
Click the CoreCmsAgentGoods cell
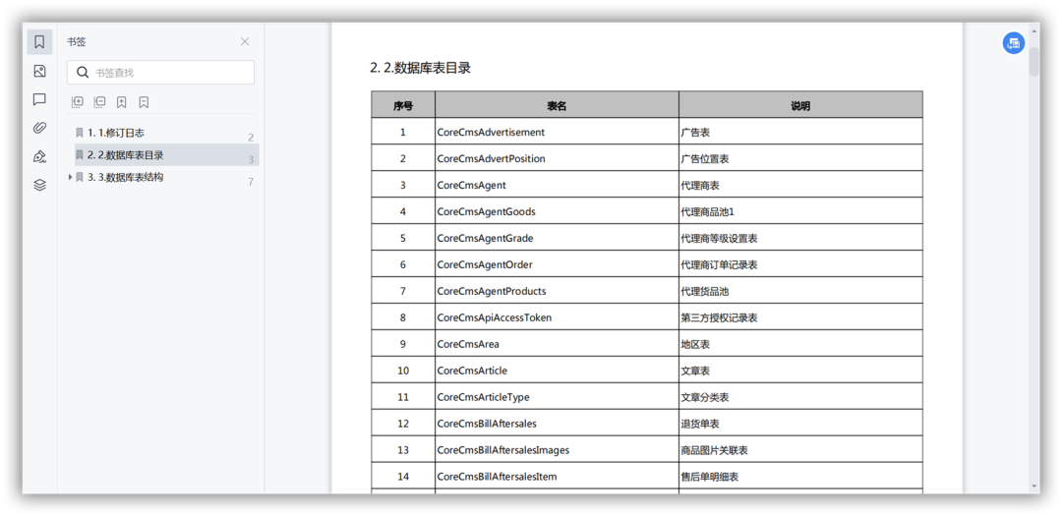point(557,211)
